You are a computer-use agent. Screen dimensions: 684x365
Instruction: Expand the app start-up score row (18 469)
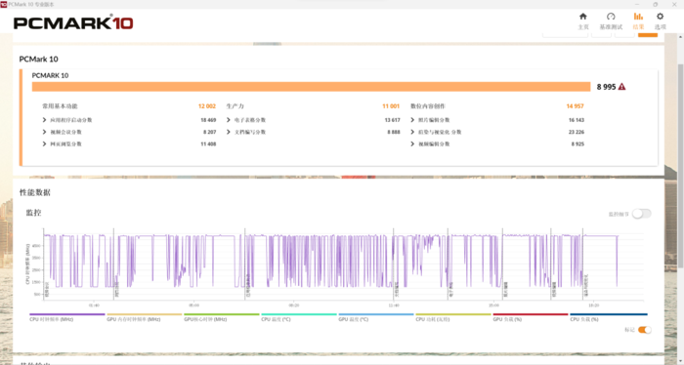(129, 120)
